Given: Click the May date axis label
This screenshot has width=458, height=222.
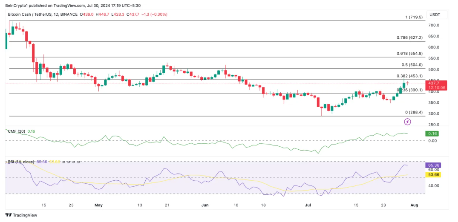Looking at the screenshot, I should tap(99, 205).
